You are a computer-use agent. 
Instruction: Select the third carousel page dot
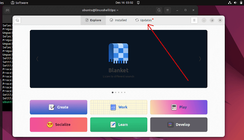pos(119,92)
